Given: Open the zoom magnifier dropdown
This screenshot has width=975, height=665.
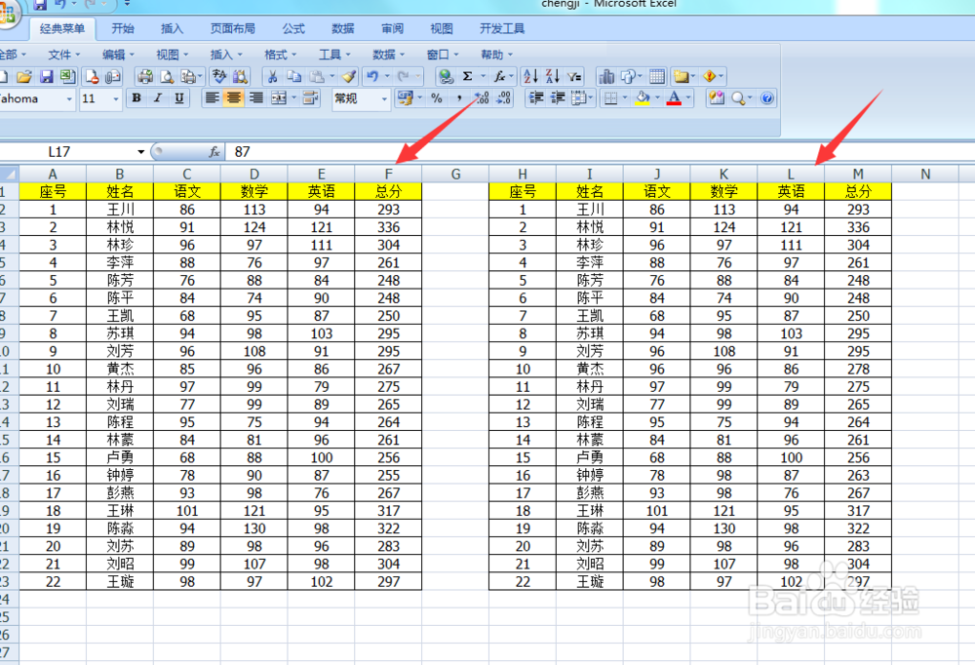Looking at the screenshot, I should (750, 98).
